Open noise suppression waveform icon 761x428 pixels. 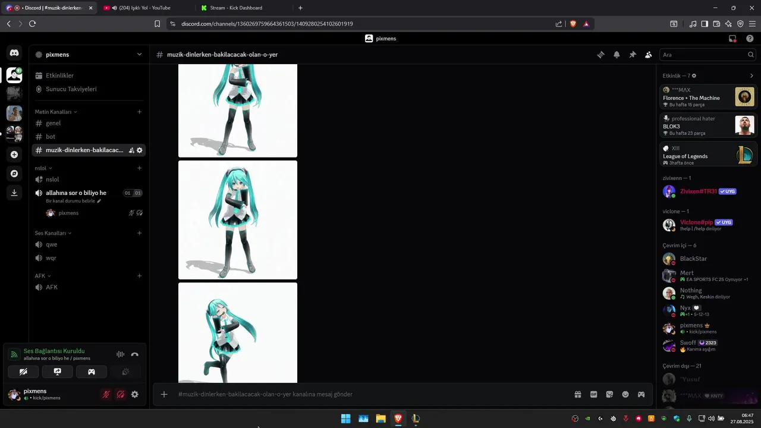click(121, 354)
